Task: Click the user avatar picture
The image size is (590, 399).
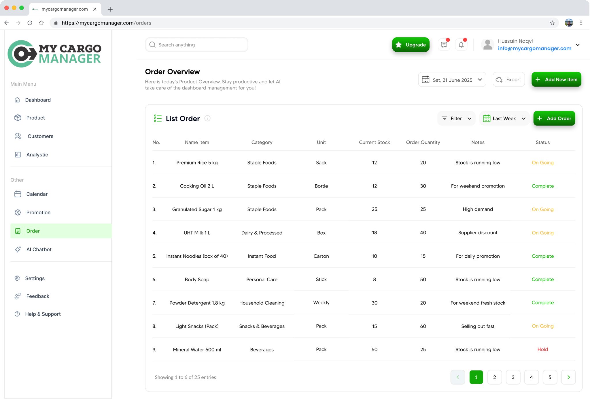Action: [487, 45]
